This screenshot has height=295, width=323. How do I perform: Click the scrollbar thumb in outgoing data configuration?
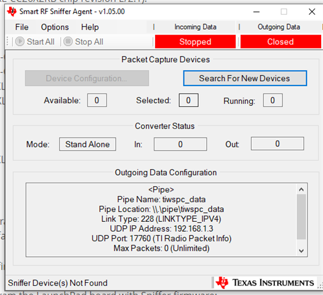pyautogui.click(x=301, y=217)
